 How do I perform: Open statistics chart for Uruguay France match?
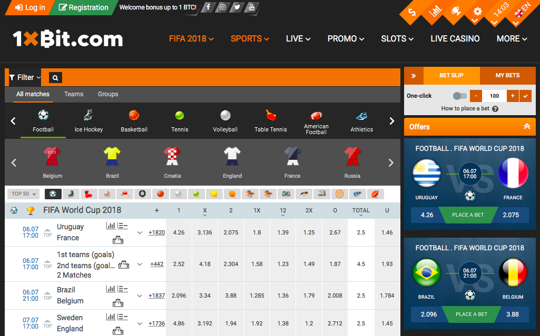click(111, 226)
